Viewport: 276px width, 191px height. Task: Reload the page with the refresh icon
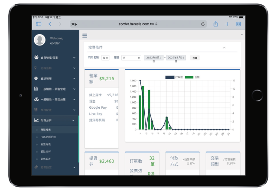tap(203, 24)
